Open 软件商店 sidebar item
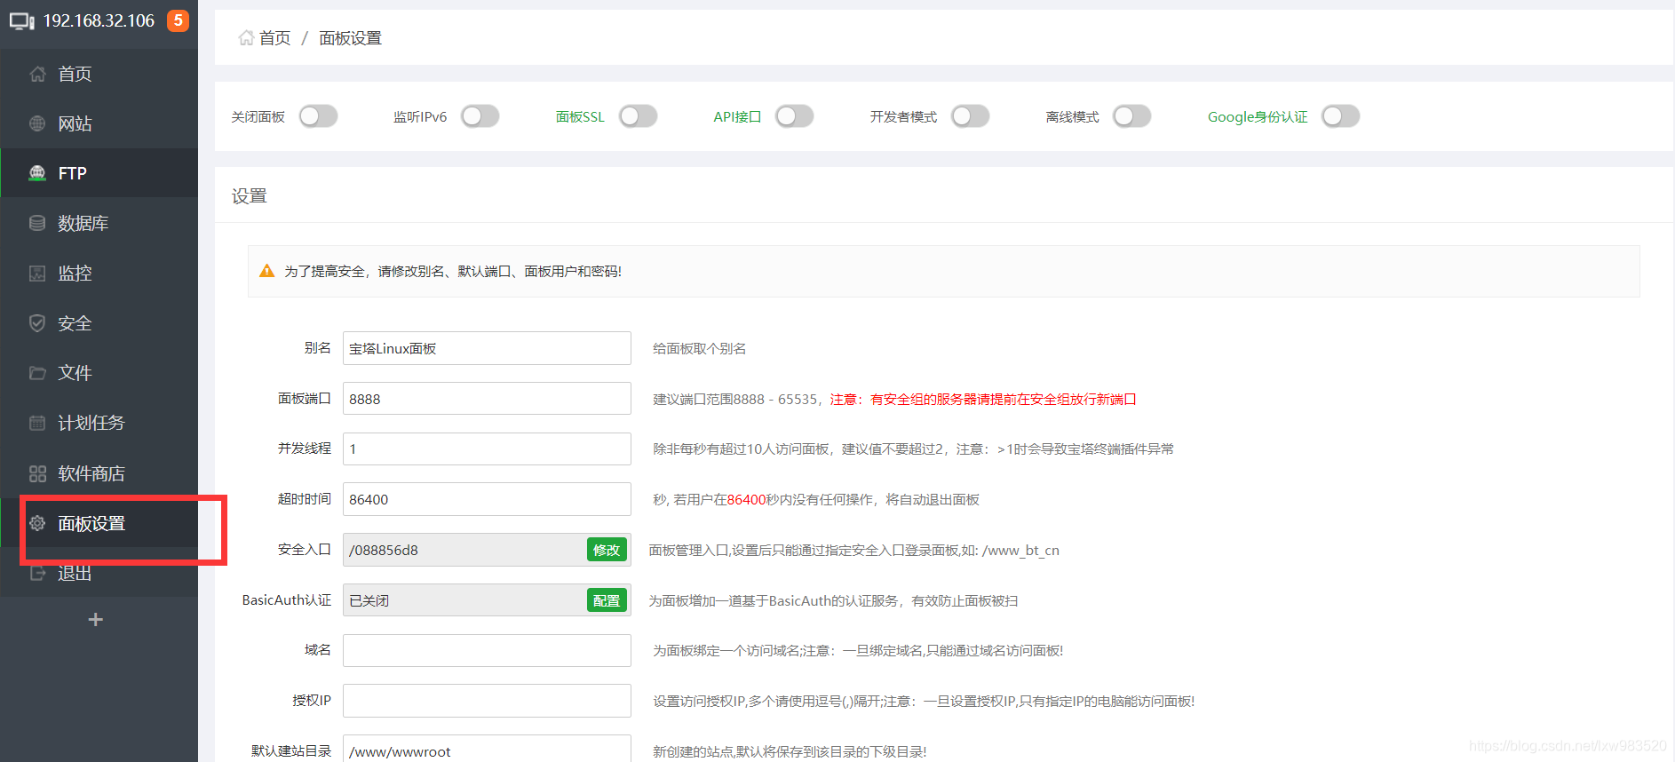1675x762 pixels. coord(99,473)
